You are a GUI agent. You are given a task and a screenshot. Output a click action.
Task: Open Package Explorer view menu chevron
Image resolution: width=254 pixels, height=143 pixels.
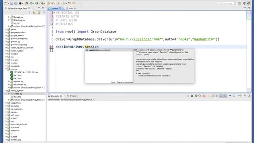coord(44,12)
